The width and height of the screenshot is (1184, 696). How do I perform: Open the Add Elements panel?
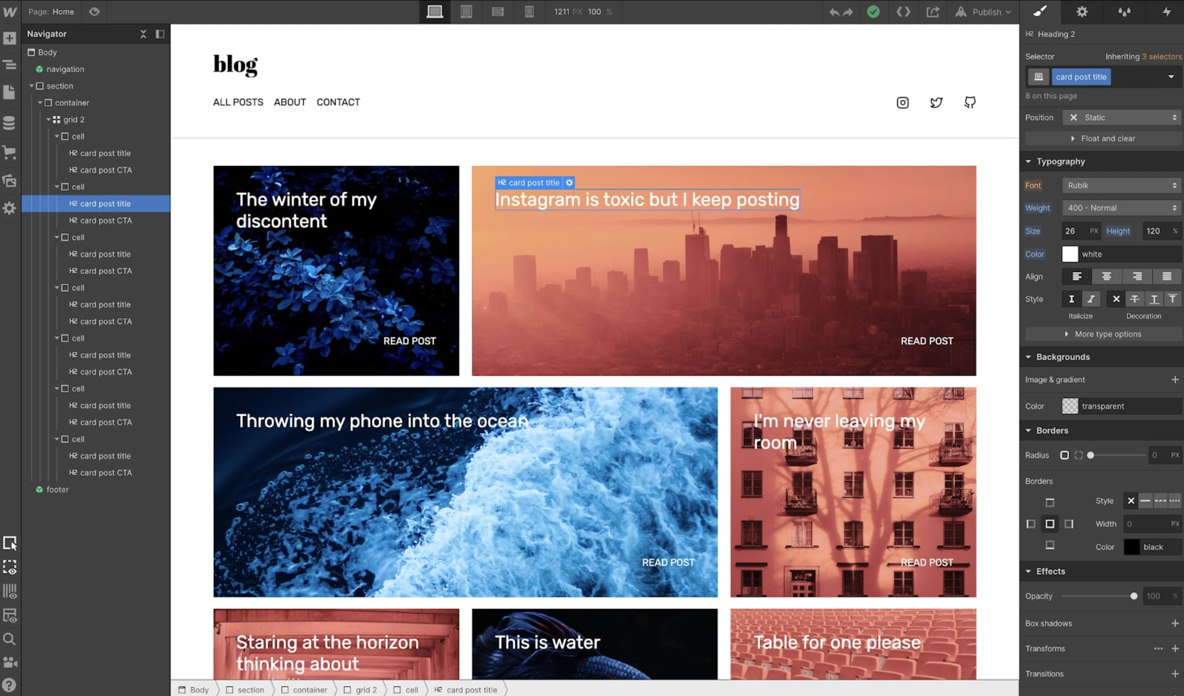coord(9,38)
